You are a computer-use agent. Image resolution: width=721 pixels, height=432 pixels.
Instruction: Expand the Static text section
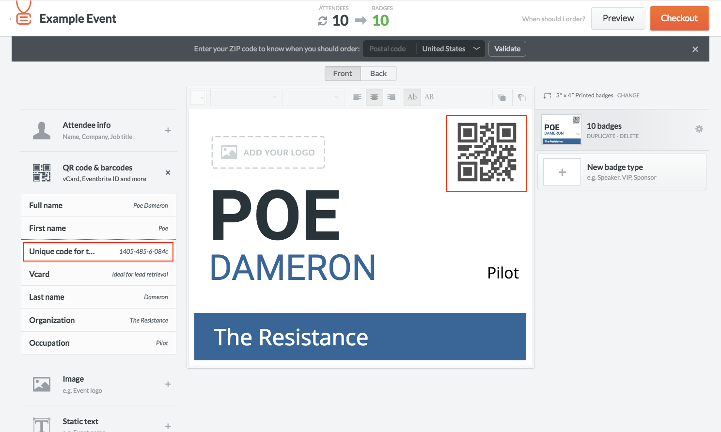[x=168, y=426]
